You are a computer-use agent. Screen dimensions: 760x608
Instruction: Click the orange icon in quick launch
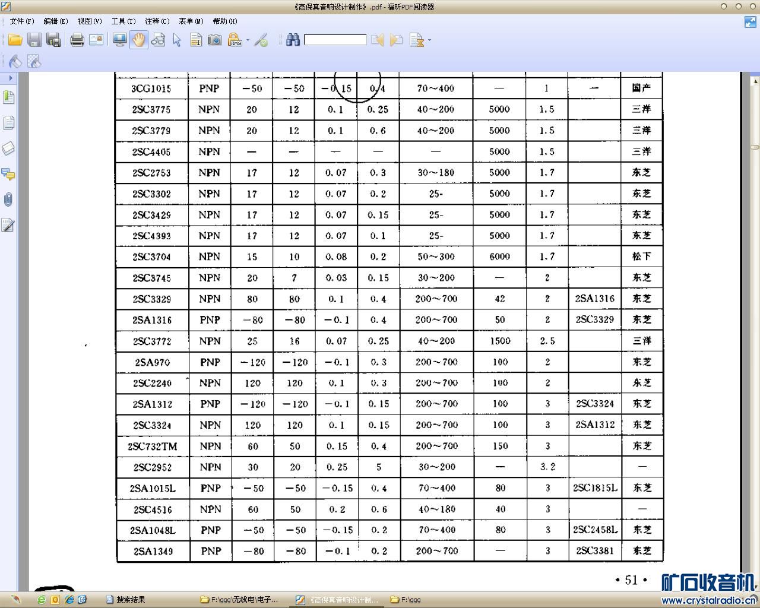[55, 600]
